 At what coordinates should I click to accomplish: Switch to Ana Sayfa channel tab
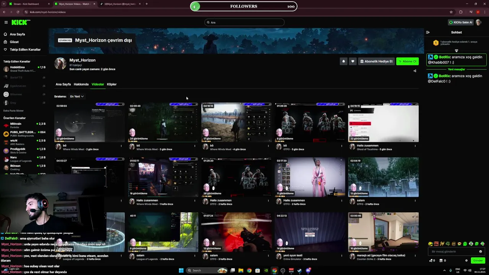(x=63, y=84)
